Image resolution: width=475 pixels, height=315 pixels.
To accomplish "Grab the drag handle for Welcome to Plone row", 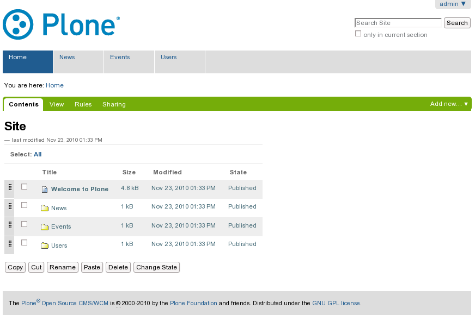I will tap(10, 188).
